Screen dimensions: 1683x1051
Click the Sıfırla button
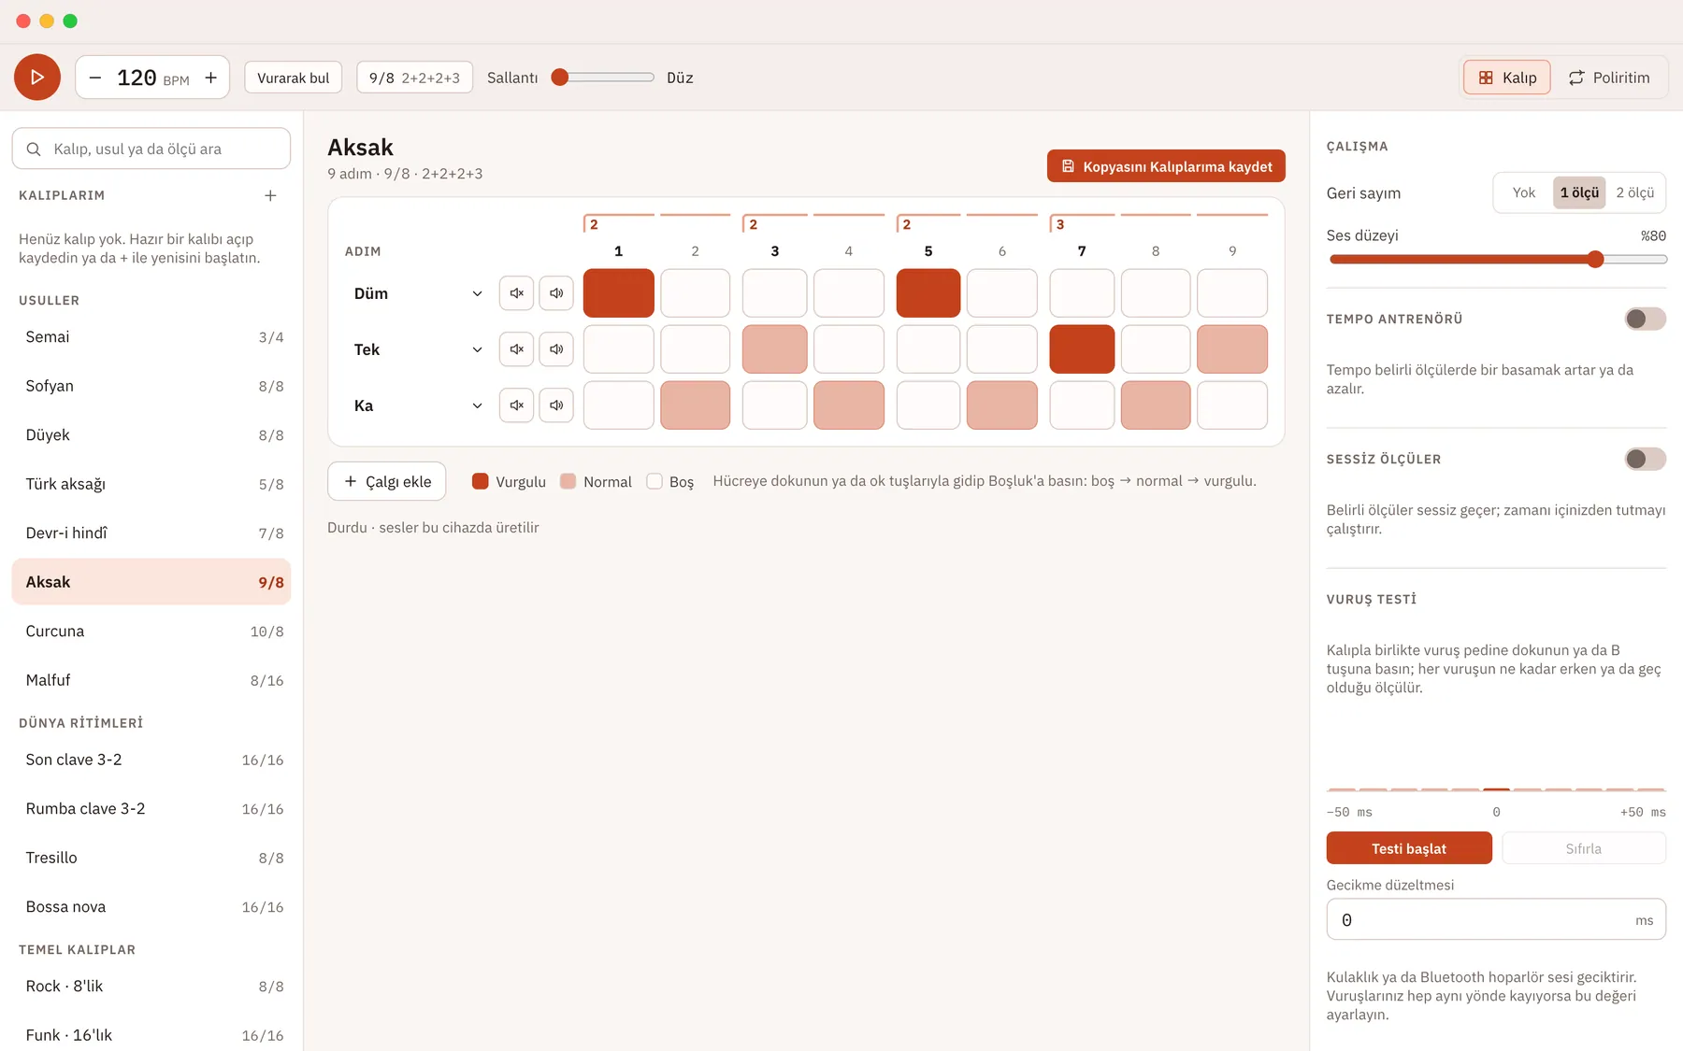pos(1584,848)
